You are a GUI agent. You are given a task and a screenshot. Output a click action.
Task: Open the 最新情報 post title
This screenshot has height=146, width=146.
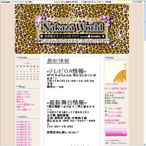pyautogui.click(x=58, y=61)
